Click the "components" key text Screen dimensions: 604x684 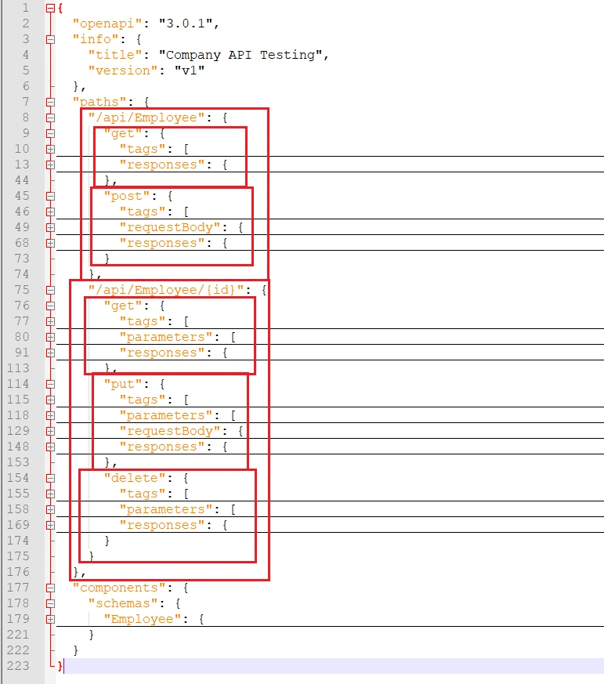pyautogui.click(x=119, y=588)
